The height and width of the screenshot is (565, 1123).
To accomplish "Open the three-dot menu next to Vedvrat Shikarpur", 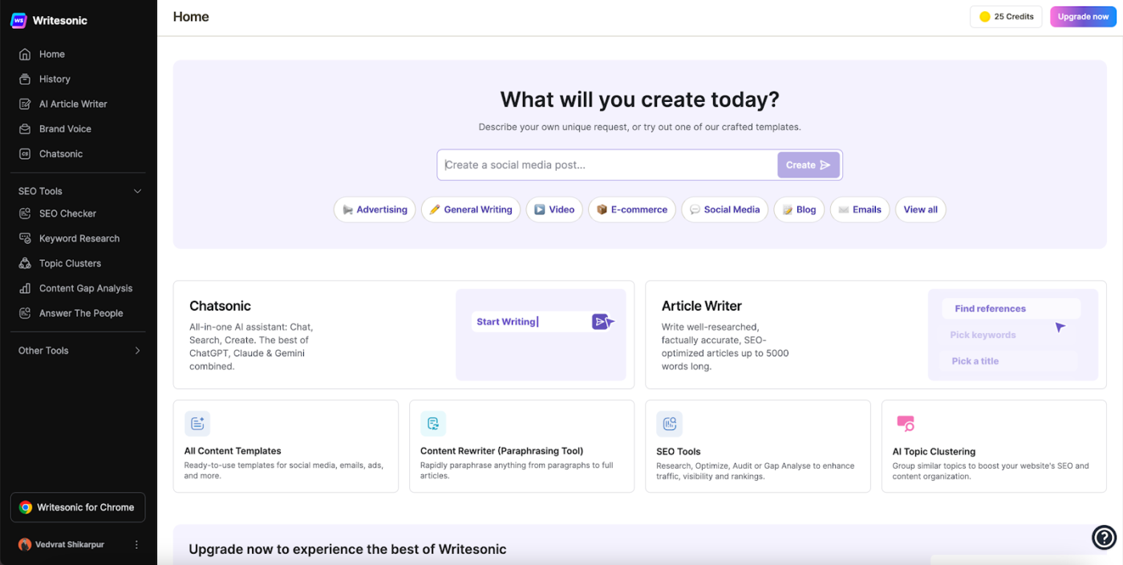I will click(136, 544).
